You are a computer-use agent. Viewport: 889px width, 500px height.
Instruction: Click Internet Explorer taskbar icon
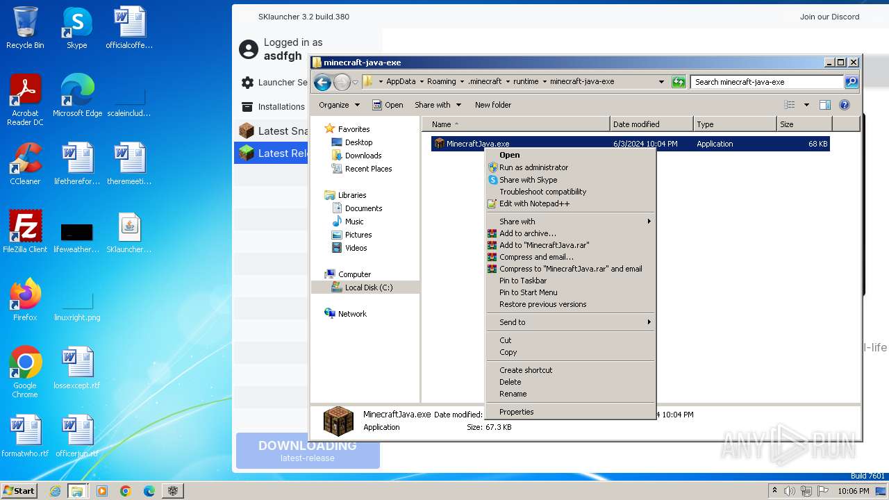55,491
